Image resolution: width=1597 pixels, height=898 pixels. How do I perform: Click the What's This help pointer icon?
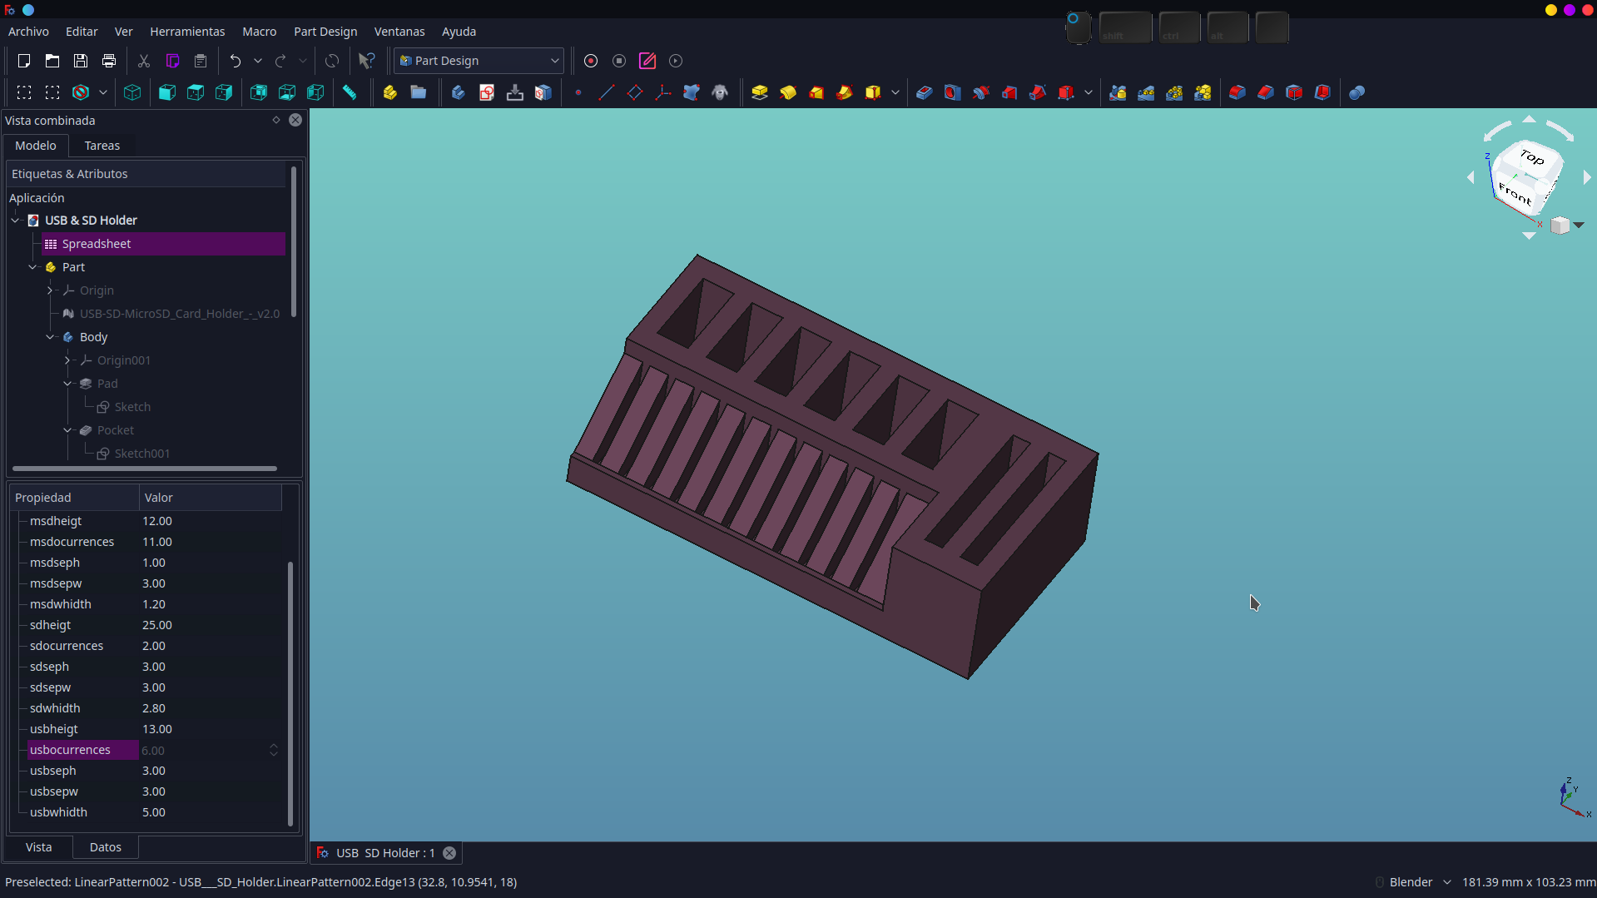[x=366, y=61]
